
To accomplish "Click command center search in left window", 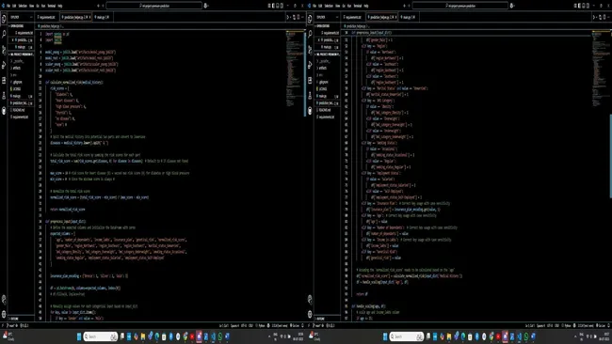I will 154,6.
